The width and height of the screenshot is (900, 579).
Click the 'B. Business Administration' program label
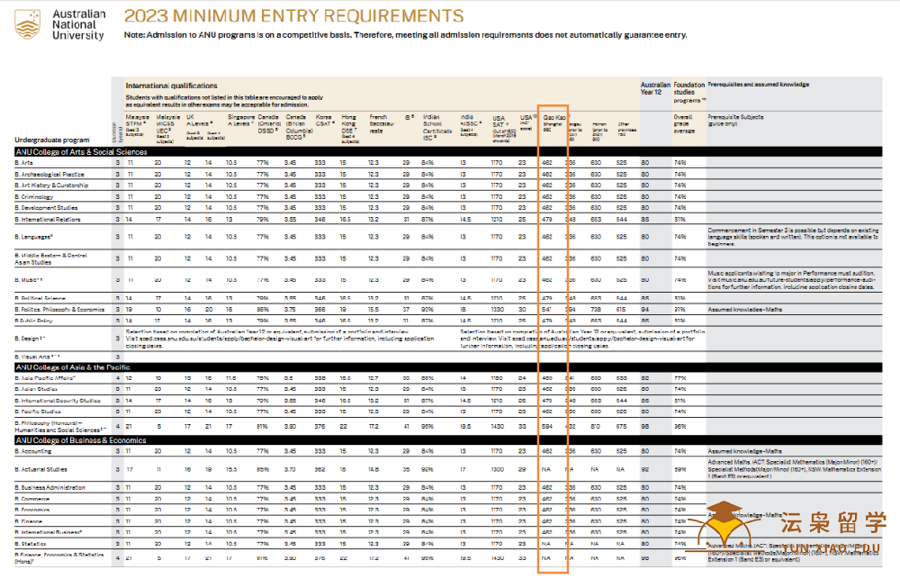click(49, 487)
